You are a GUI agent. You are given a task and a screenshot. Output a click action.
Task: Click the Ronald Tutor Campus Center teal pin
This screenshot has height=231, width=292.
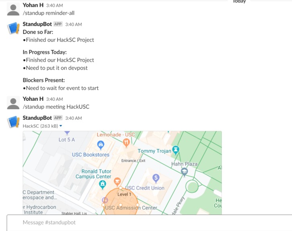point(103,185)
